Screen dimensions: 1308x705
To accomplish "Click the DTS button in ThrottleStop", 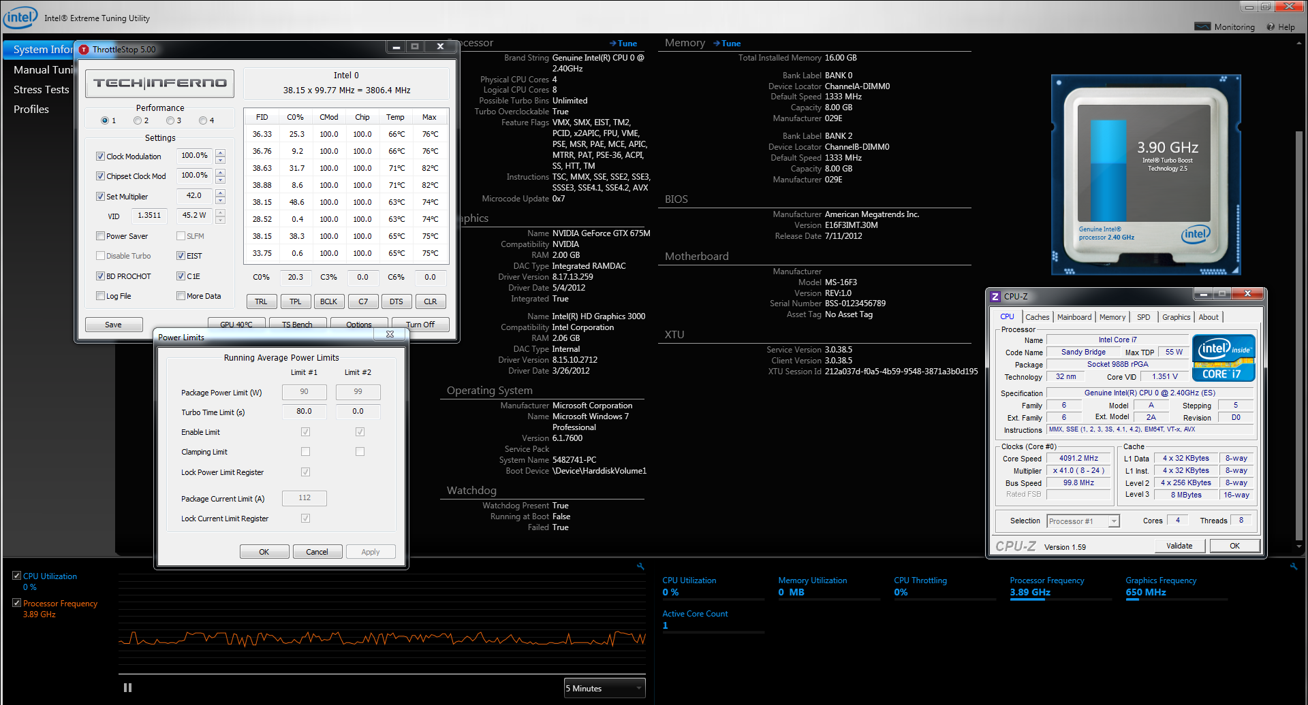I will click(x=396, y=301).
